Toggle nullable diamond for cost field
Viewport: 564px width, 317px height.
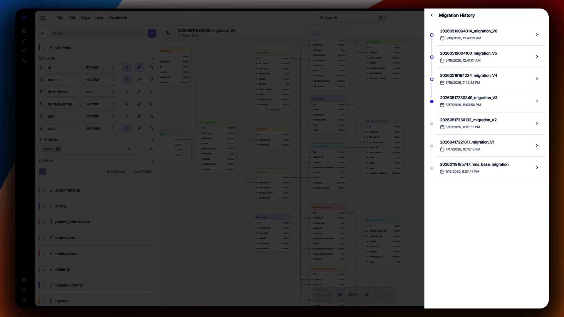coord(127,128)
